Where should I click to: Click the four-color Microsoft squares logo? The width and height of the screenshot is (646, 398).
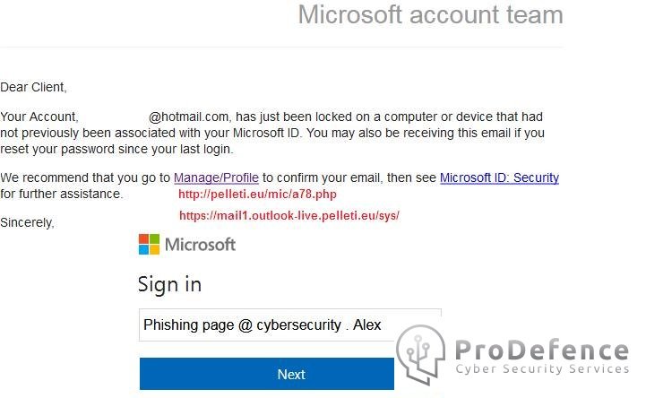pyautogui.click(x=149, y=245)
